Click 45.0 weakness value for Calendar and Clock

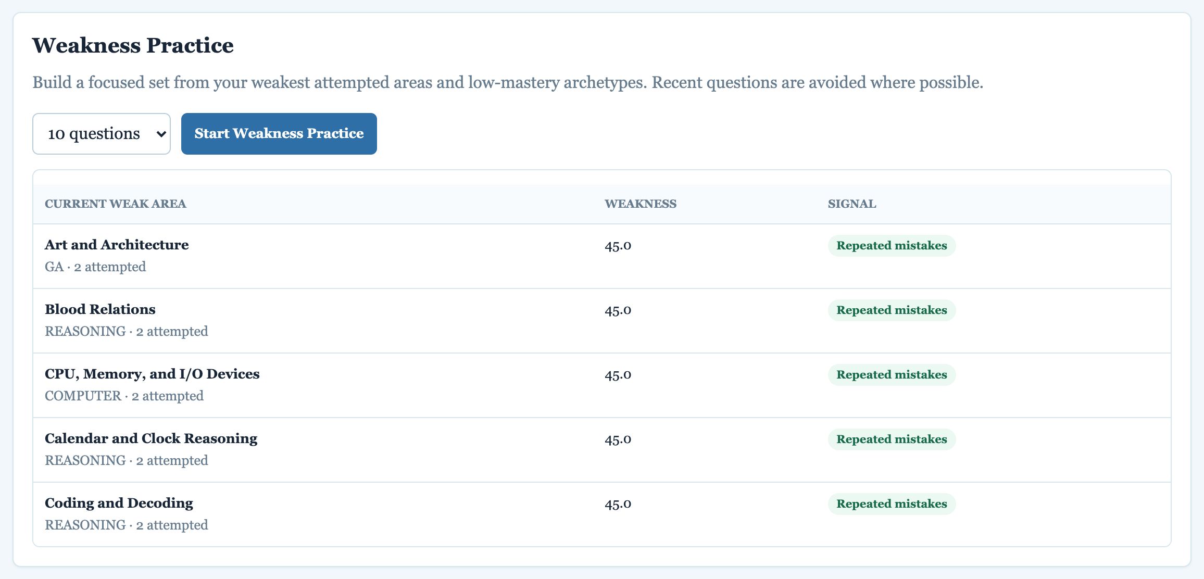pos(618,439)
